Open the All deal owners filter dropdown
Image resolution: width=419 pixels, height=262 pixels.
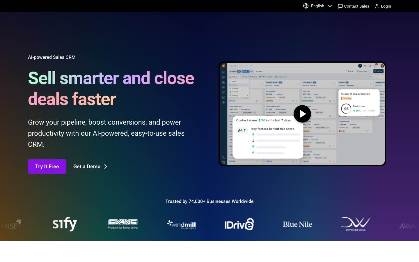tap(282, 77)
